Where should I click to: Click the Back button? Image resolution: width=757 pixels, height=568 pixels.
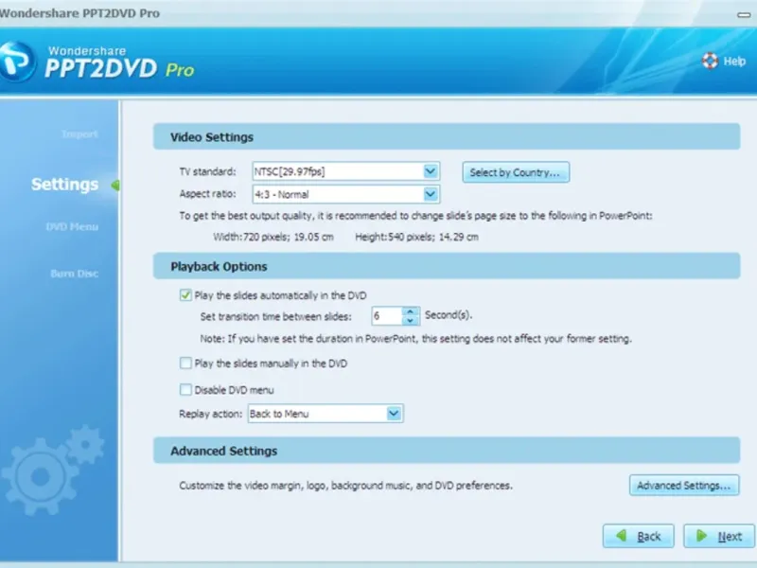(638, 536)
